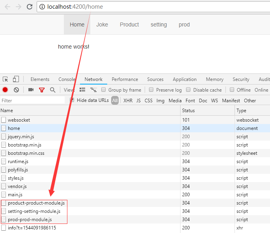The image size is (270, 233).
Task: Enable the Group by frame checkbox
Action: coord(104,90)
